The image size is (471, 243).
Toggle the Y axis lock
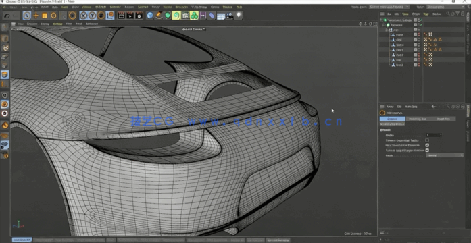[x=93, y=16]
